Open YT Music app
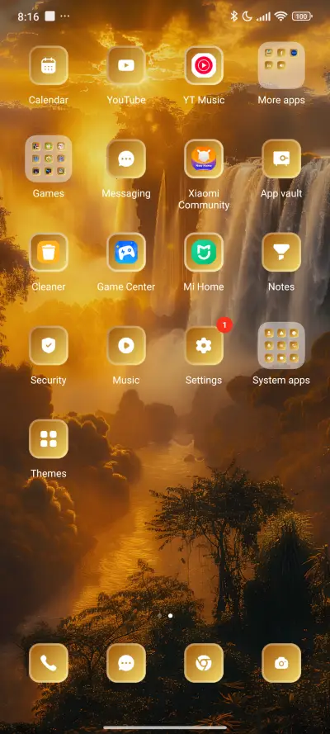This screenshot has width=330, height=734. coord(203,65)
